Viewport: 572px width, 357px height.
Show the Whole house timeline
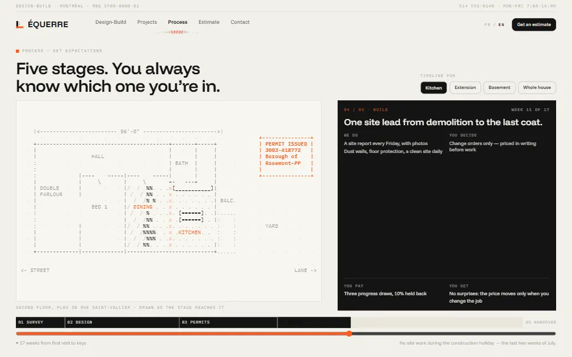[537, 87]
